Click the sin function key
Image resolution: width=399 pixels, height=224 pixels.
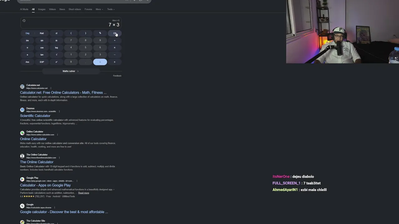(x=42, y=40)
